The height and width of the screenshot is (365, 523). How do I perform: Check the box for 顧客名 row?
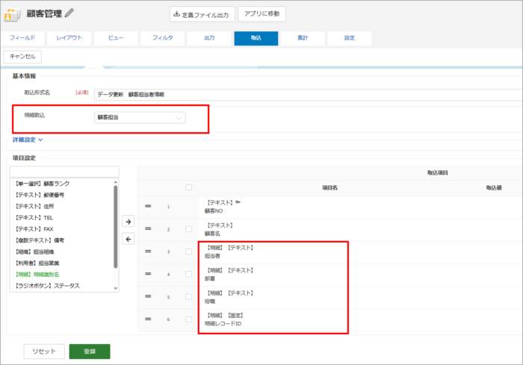(x=188, y=229)
